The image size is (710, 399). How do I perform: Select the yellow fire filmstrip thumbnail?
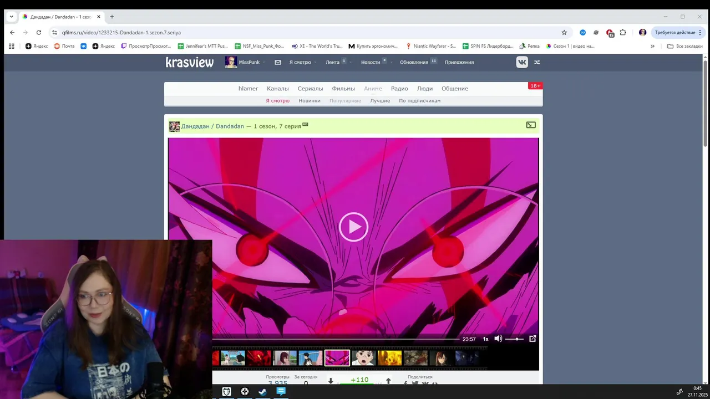pyautogui.click(x=389, y=358)
